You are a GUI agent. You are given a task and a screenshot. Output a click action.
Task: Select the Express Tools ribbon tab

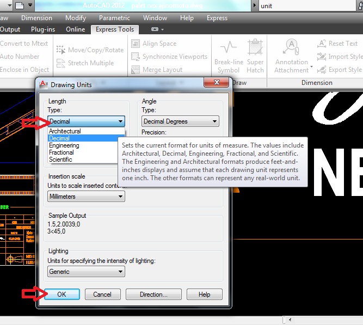(x=115, y=29)
